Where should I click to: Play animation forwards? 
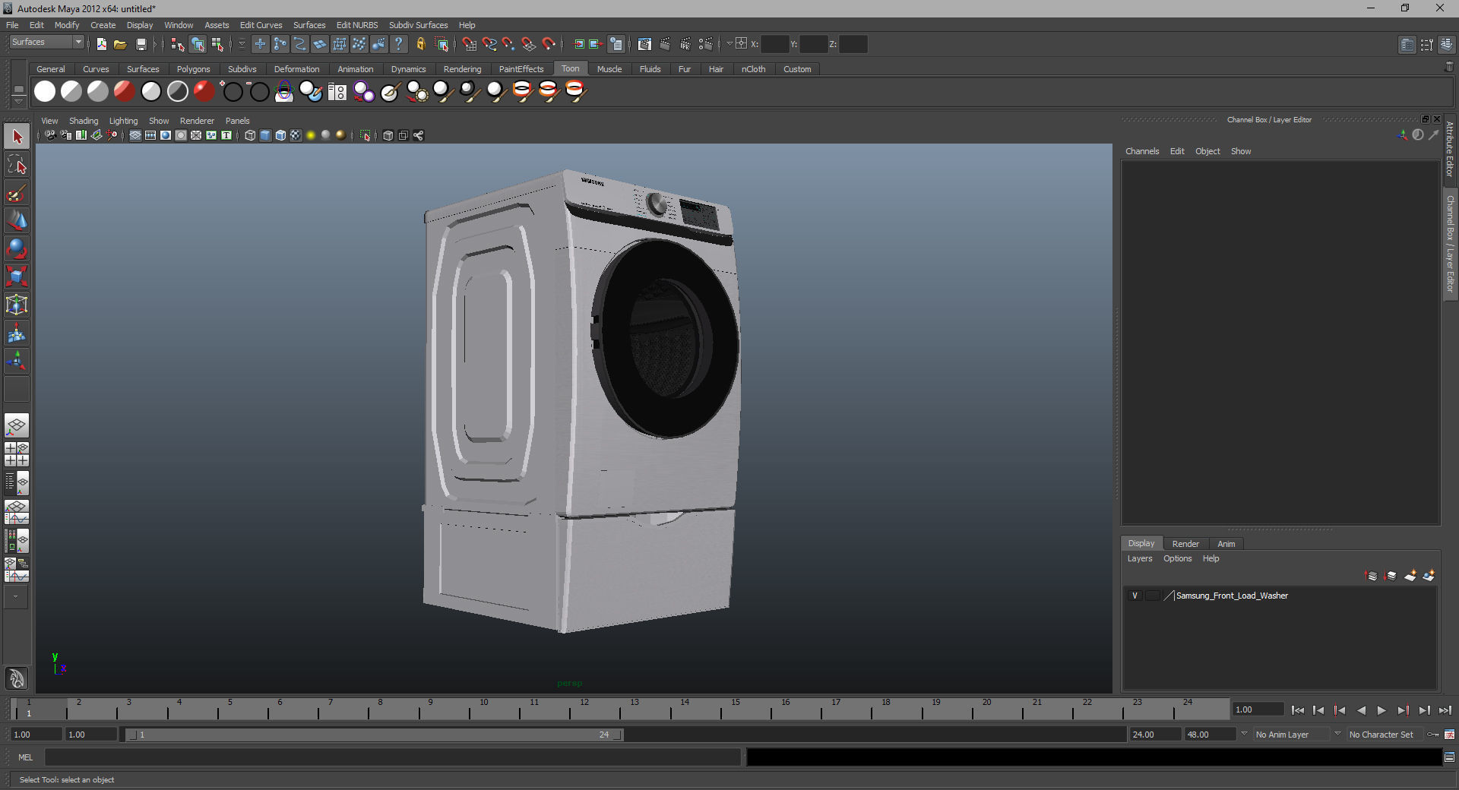(1381, 710)
